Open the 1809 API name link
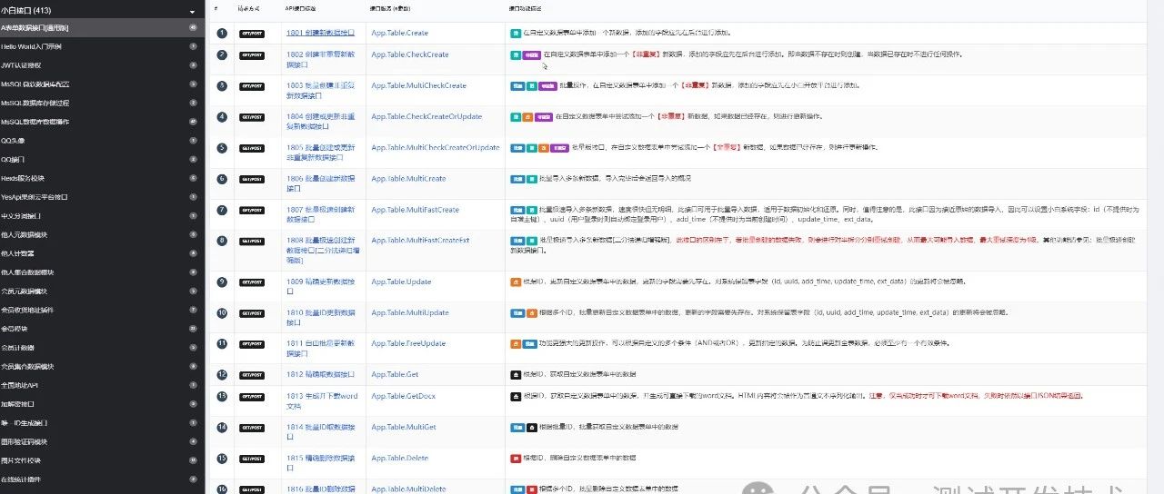 tap(321, 286)
